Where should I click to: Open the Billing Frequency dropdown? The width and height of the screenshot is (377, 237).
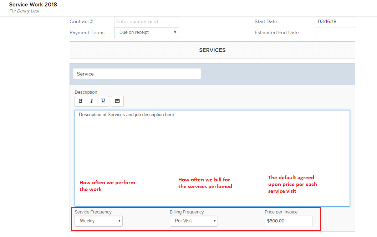click(x=194, y=221)
